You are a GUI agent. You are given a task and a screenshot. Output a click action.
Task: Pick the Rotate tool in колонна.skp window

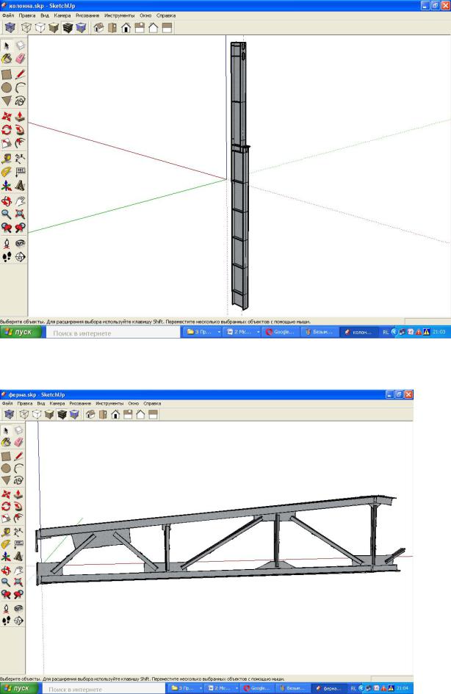6,130
